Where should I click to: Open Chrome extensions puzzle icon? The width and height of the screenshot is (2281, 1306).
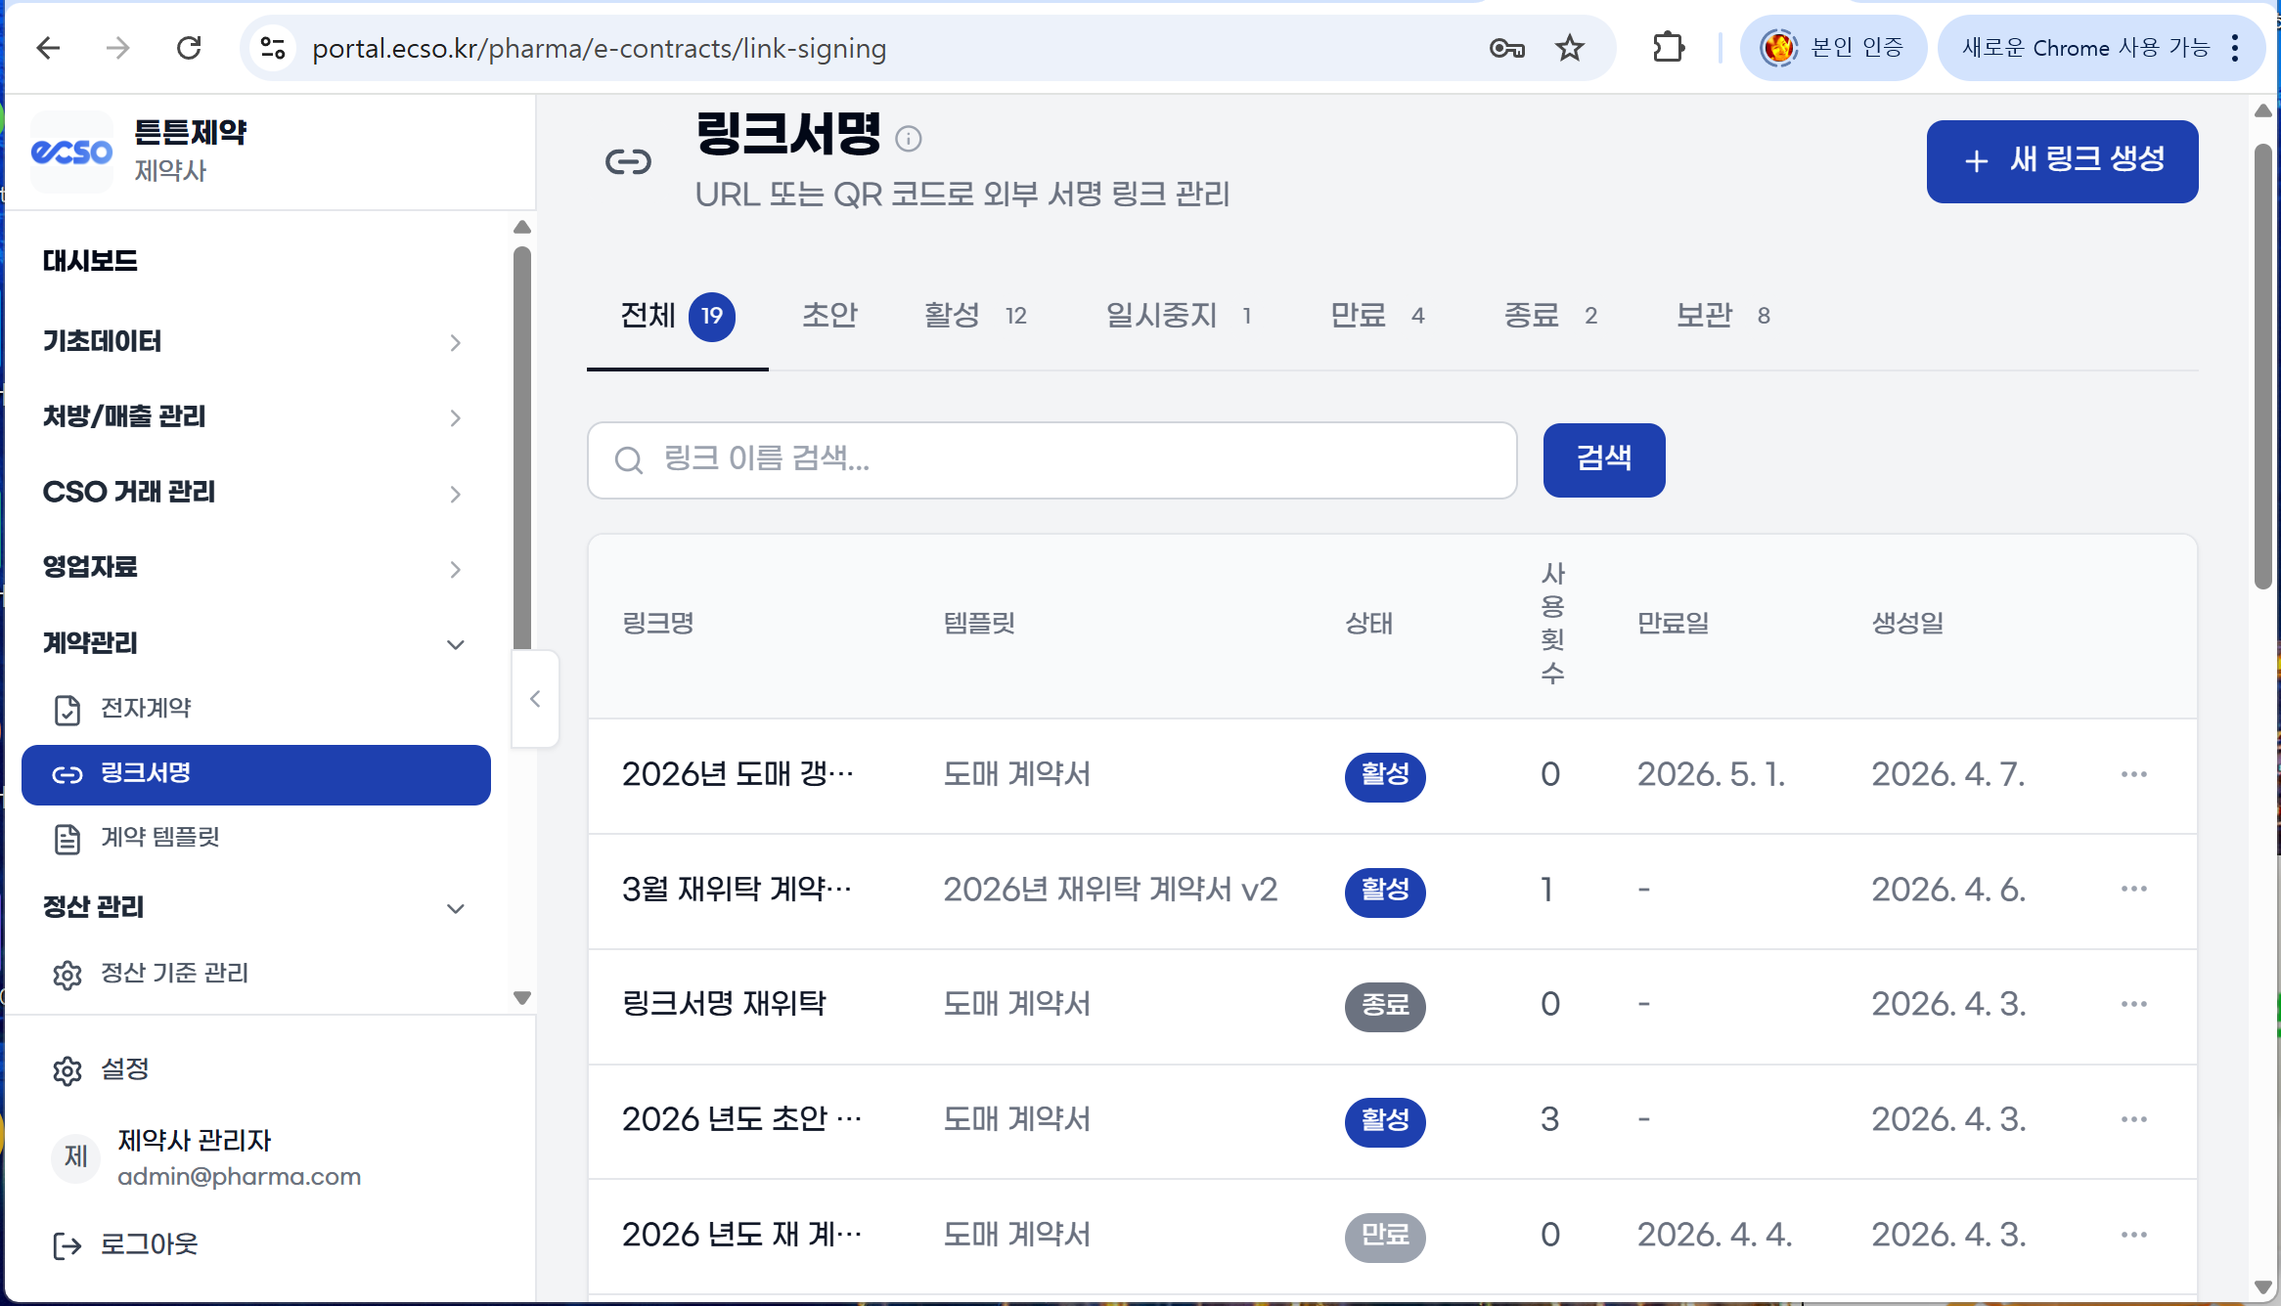click(1668, 48)
